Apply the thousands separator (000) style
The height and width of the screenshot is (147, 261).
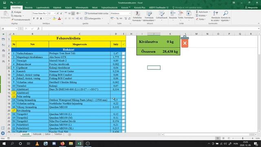[x=121, y=18]
